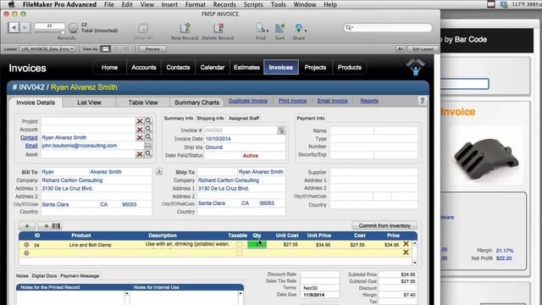
Task: Go to Estimates navigation button
Action: (x=246, y=68)
